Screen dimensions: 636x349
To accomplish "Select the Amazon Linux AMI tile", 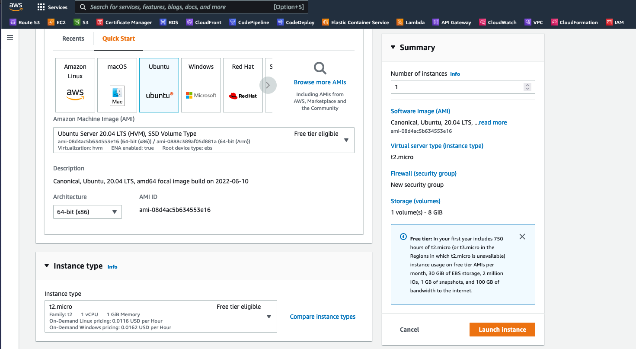I will [75, 85].
